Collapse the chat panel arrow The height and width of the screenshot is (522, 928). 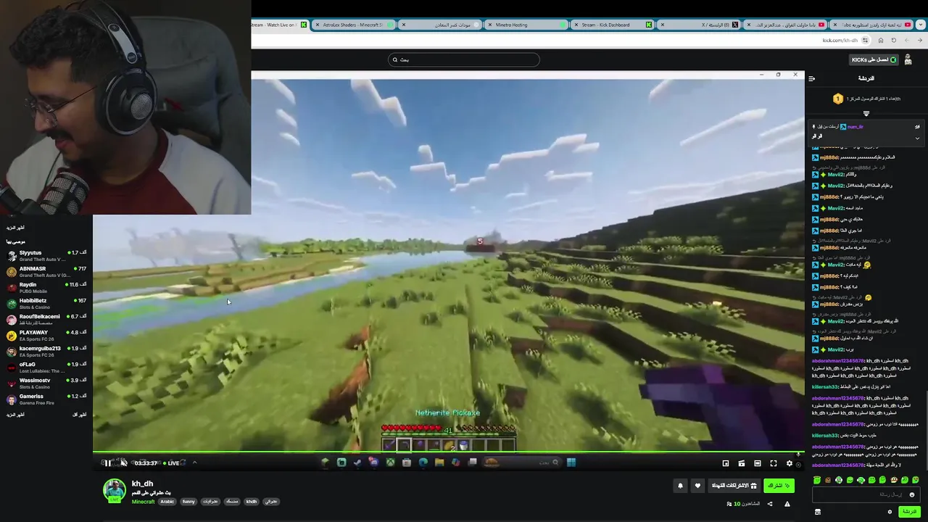tap(812, 78)
